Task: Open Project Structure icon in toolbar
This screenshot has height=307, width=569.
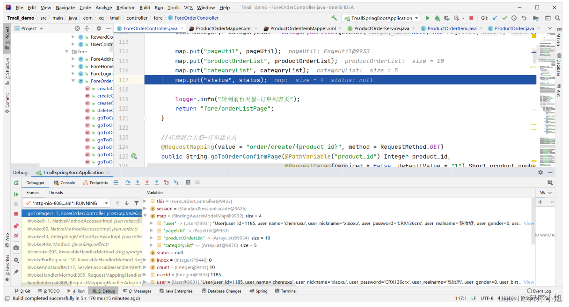Action: [536, 18]
